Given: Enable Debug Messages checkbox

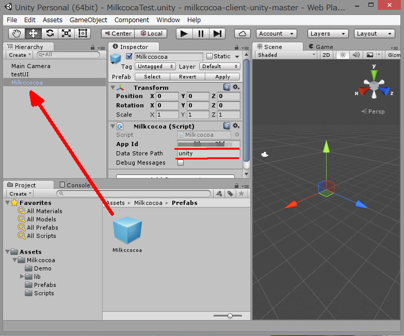Looking at the screenshot, I should [181, 163].
